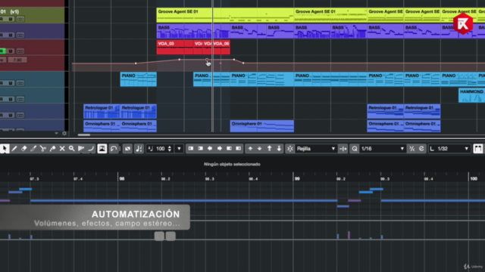Select the VOA_06 audio clip
485x272 pixels.
coord(221,47)
